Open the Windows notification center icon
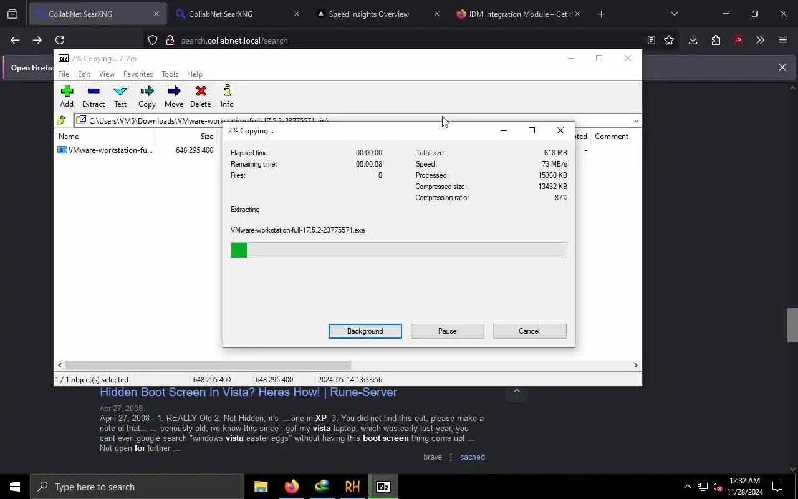The height and width of the screenshot is (499, 798). click(777, 487)
